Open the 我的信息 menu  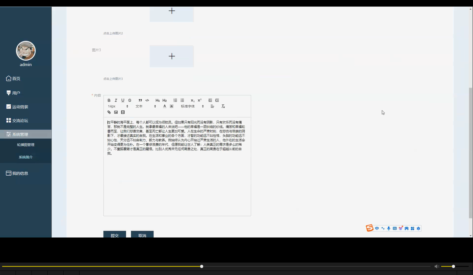click(x=26, y=173)
